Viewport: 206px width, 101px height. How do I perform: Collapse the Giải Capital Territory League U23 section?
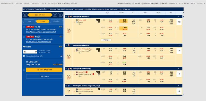178,86
